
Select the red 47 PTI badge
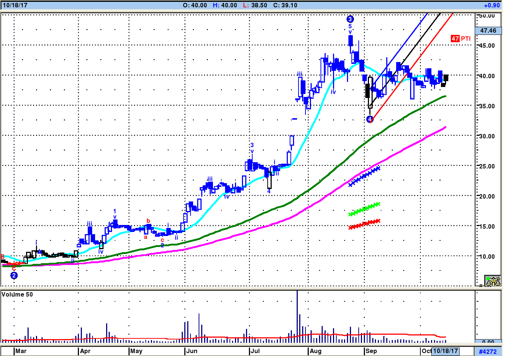click(461, 39)
